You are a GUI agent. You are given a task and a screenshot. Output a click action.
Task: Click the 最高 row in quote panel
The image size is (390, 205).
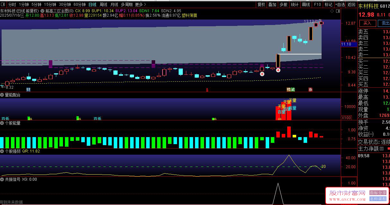coord(374,97)
